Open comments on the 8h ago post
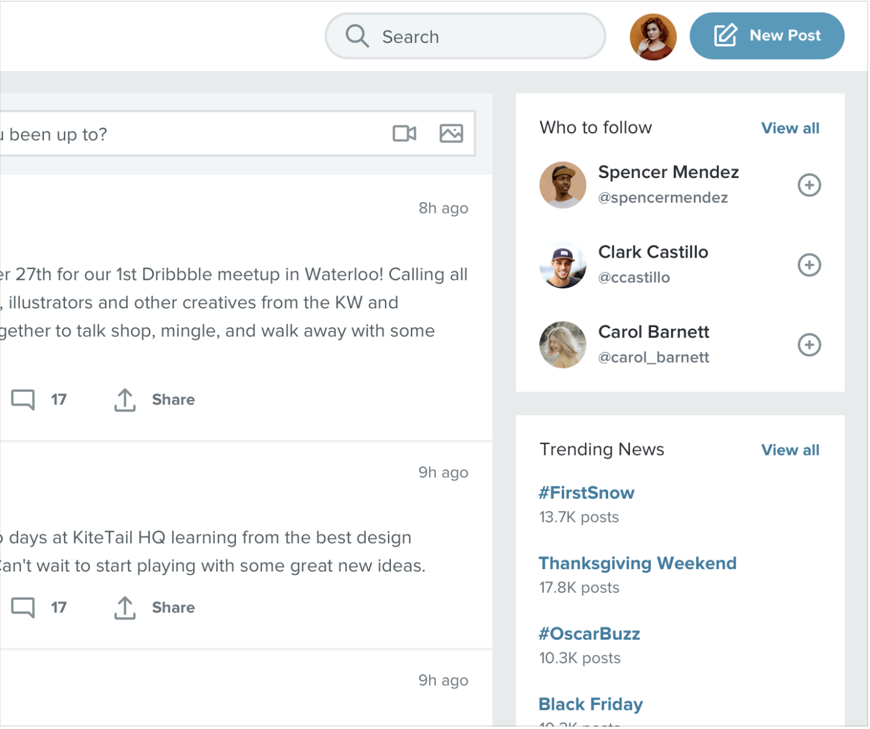870x729 pixels. [24, 400]
